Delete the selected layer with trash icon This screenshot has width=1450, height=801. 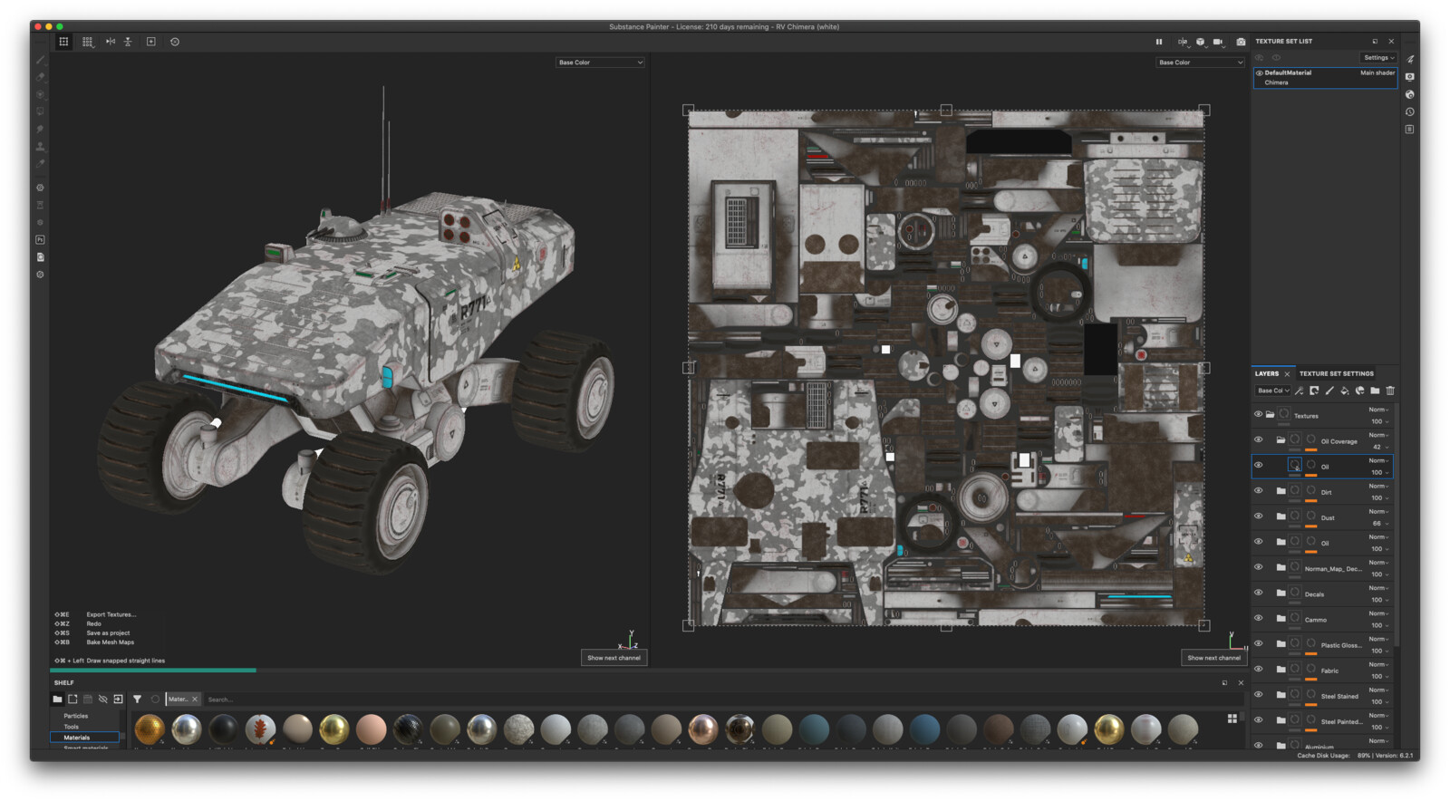(x=1390, y=391)
